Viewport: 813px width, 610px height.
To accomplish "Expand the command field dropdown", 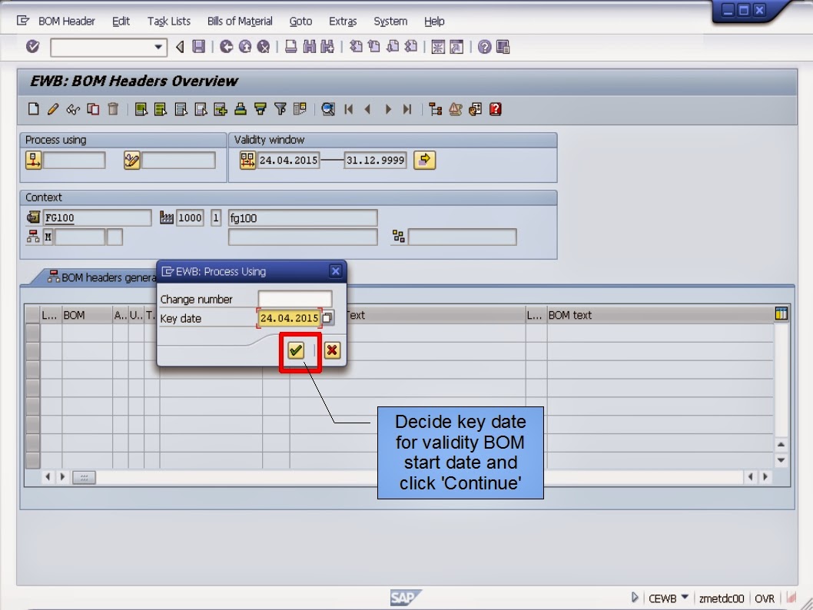I will pos(160,47).
